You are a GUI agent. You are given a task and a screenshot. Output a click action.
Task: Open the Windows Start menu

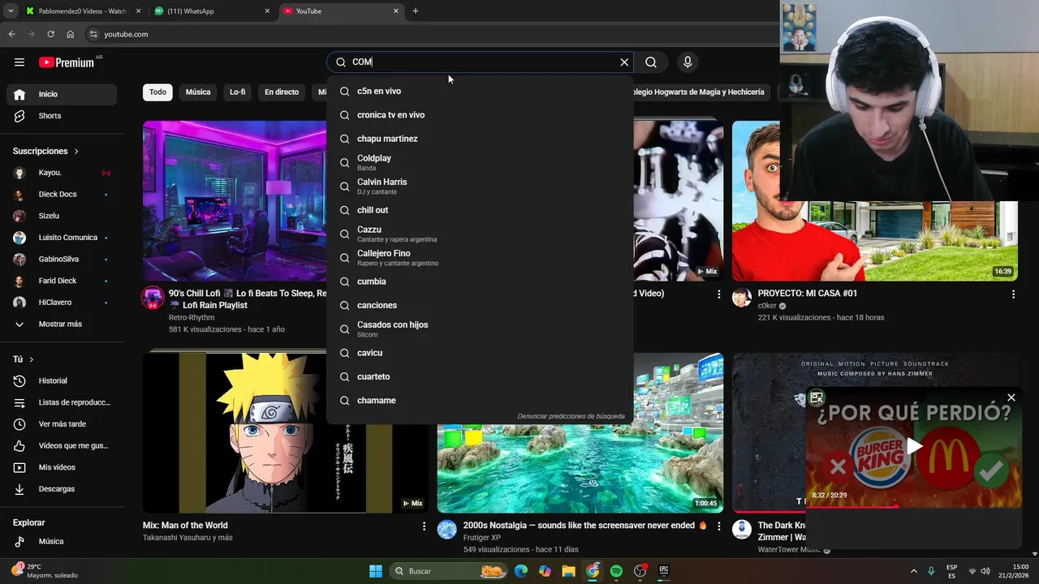(x=376, y=571)
